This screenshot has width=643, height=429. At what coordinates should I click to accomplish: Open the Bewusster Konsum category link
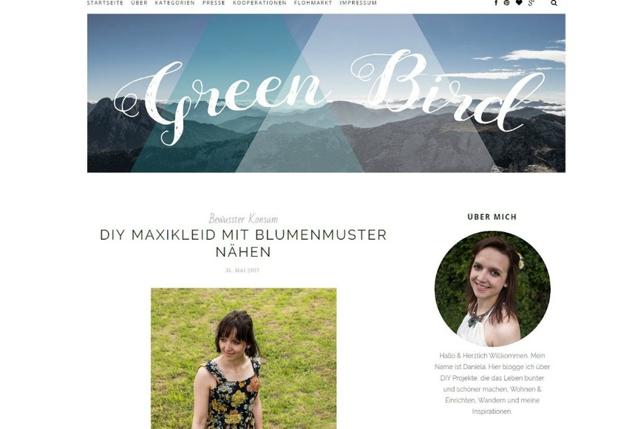coord(243,219)
